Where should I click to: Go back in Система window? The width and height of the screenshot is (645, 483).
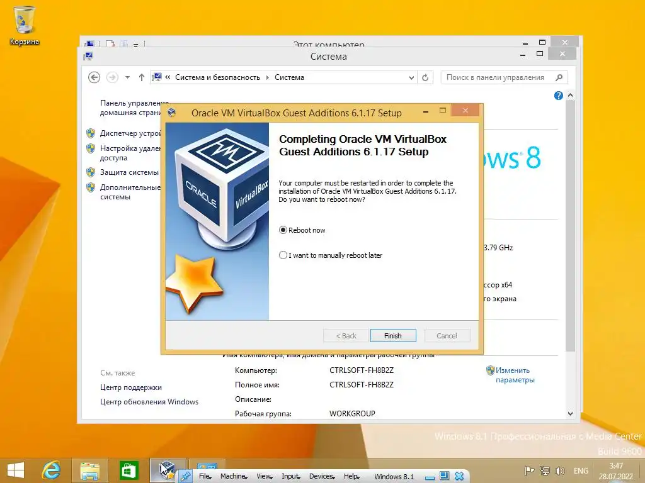94,77
